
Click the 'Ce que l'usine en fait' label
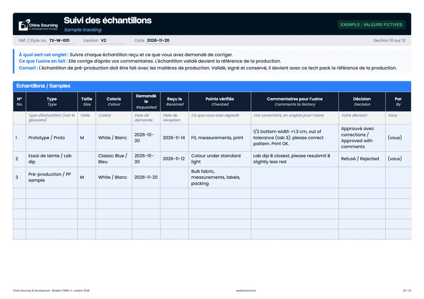42,61
